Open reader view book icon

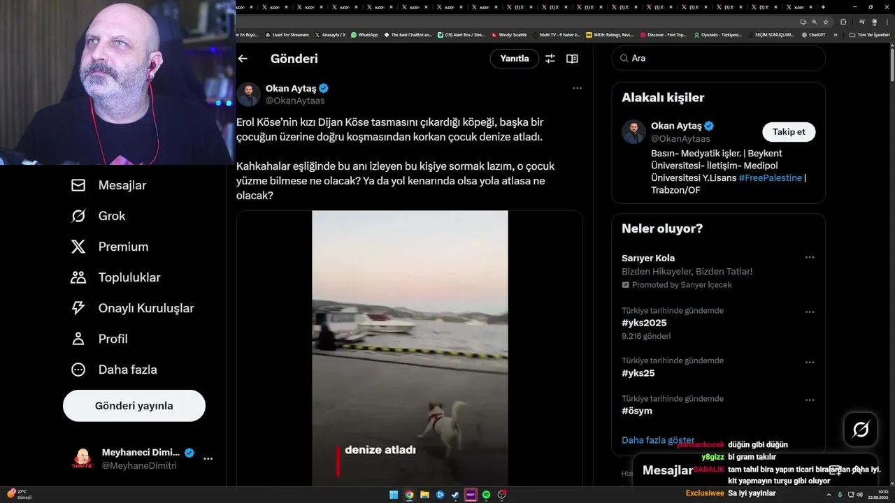(x=572, y=59)
